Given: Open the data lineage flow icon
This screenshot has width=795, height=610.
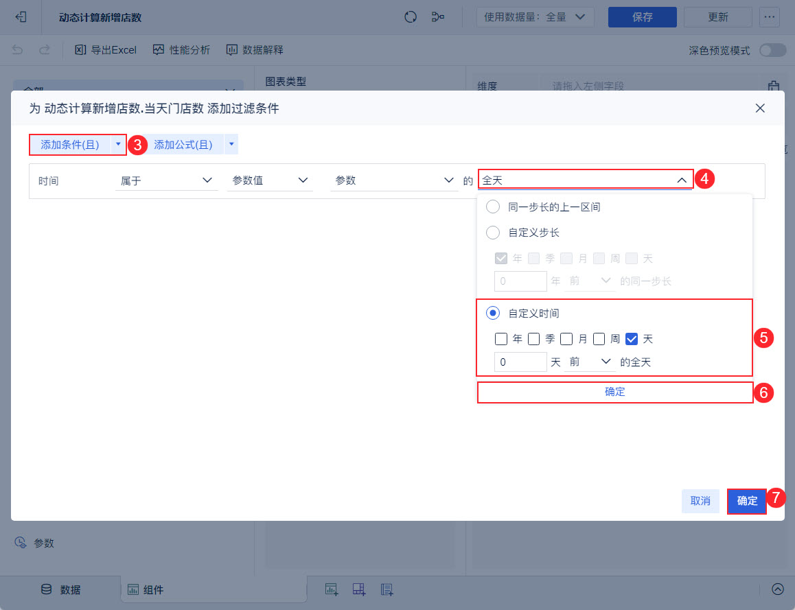Looking at the screenshot, I should [437, 17].
